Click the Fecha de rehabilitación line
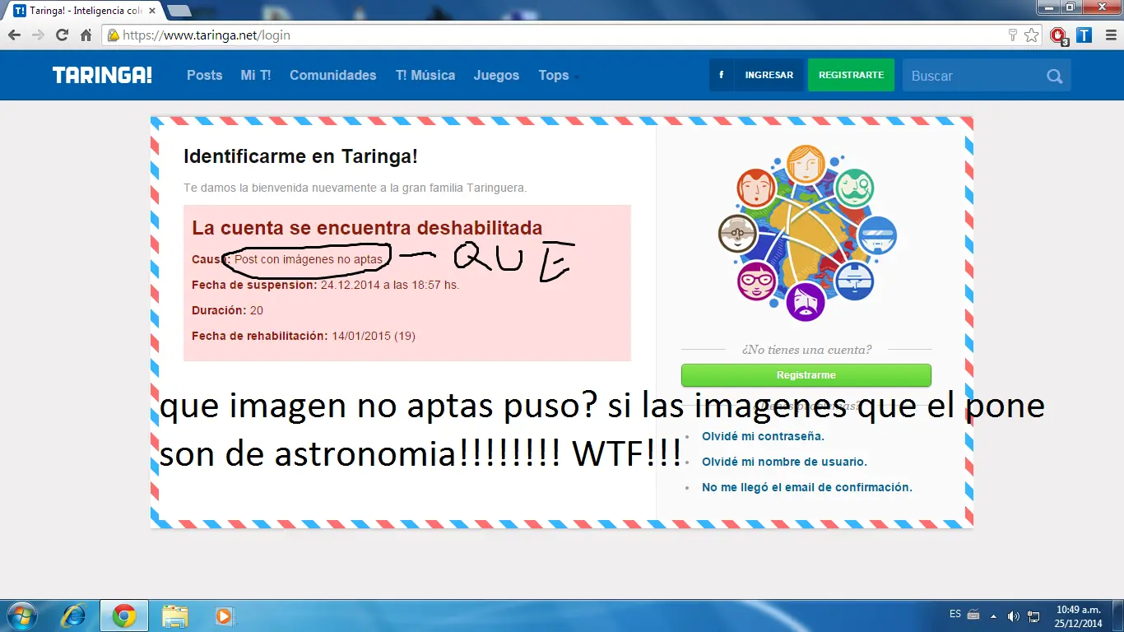 304,336
